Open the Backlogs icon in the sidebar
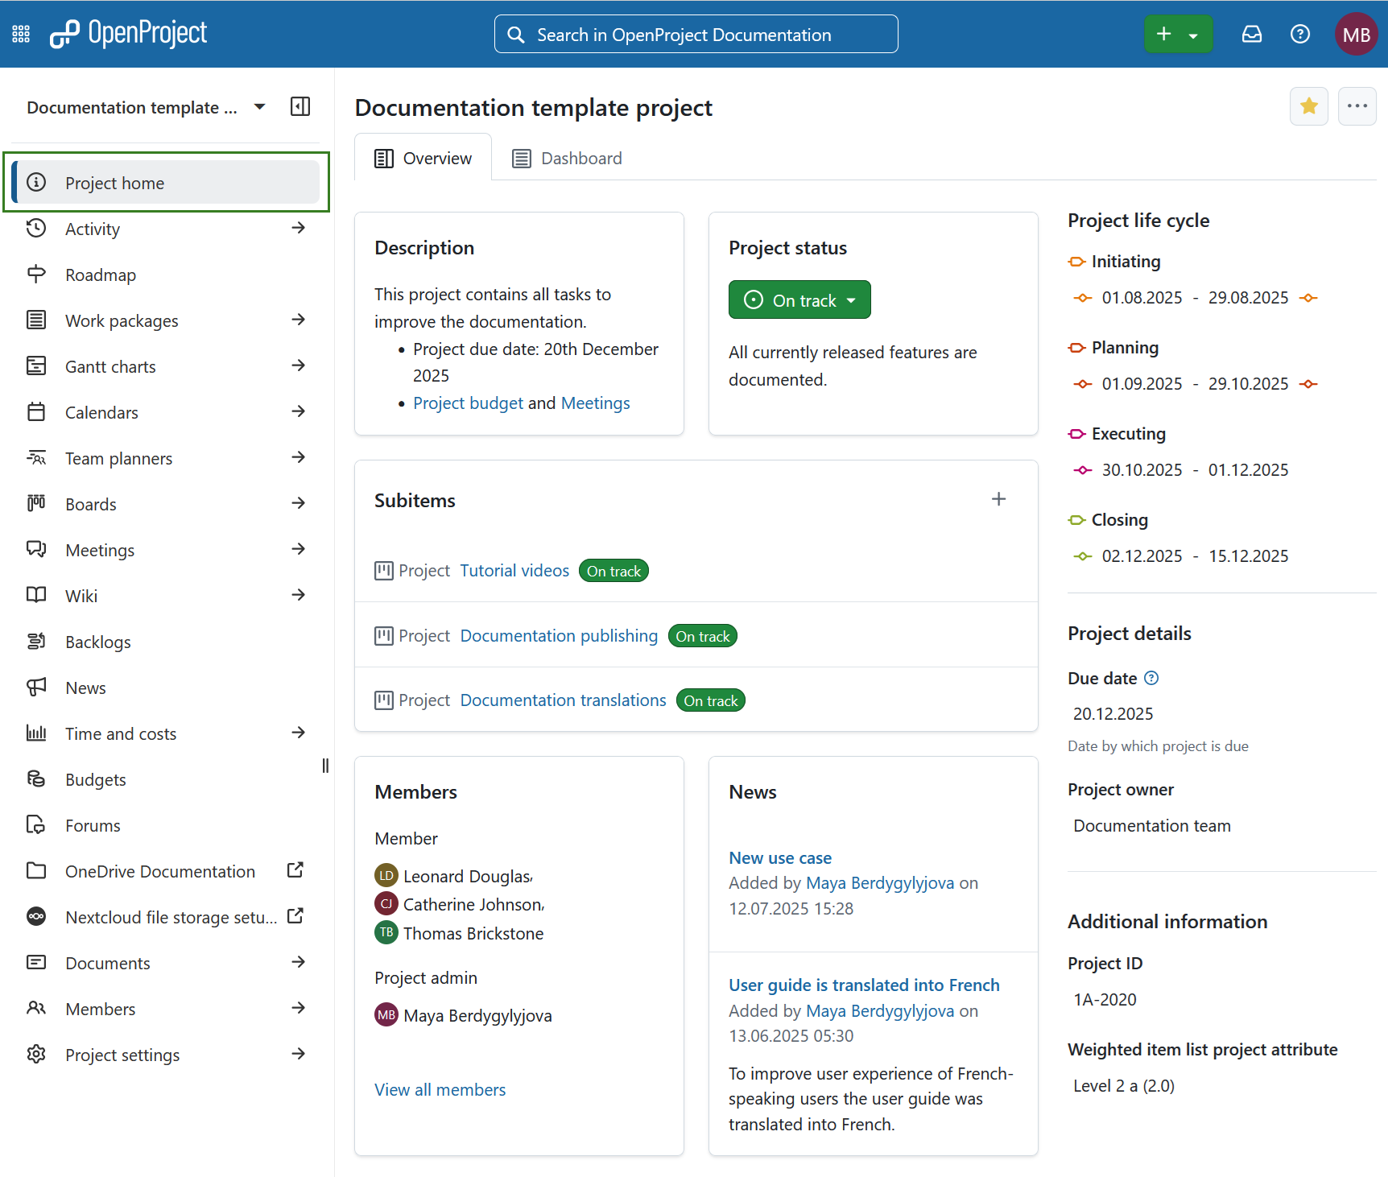Viewport: 1388px width, 1177px height. click(x=36, y=642)
